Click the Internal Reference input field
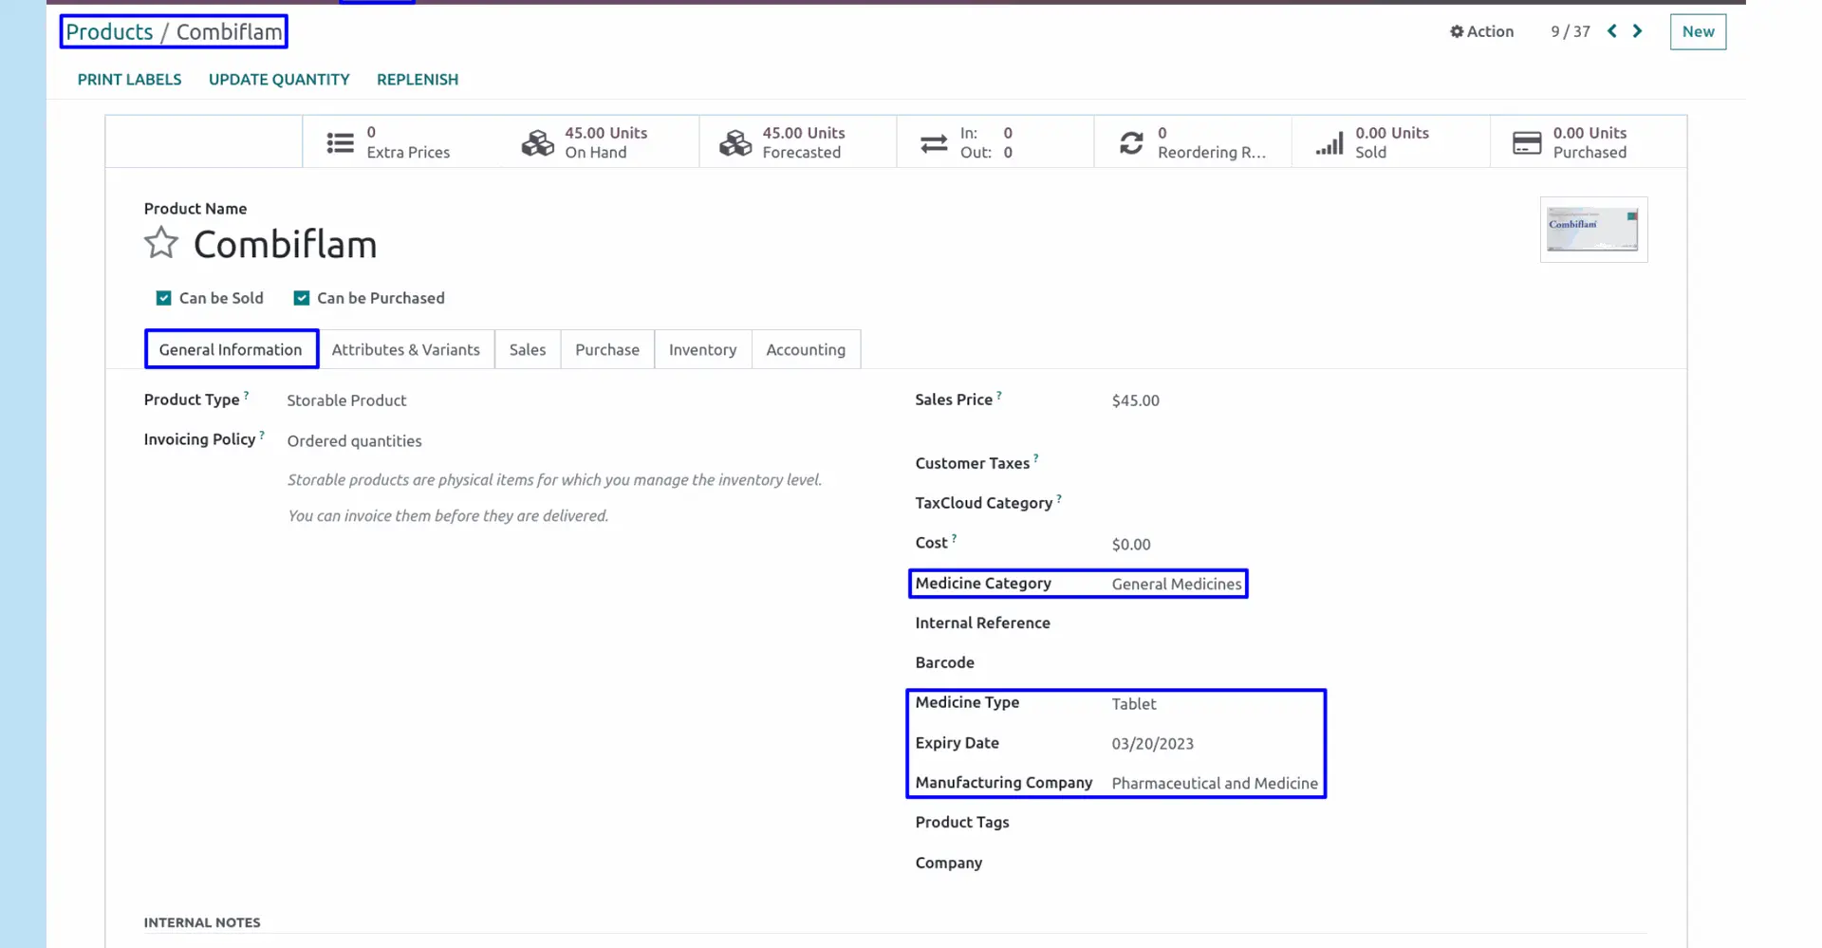1822x948 pixels. point(1380,623)
